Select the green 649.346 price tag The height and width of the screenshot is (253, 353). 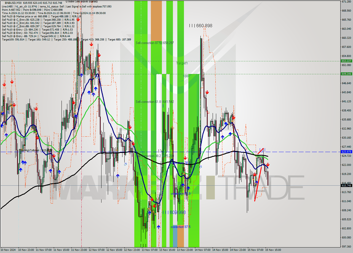click(346, 74)
